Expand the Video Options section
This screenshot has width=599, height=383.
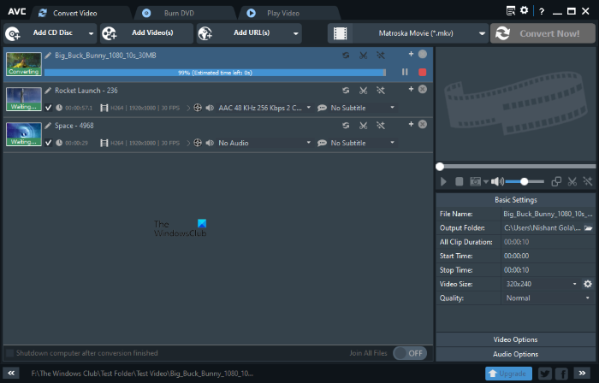click(515, 339)
